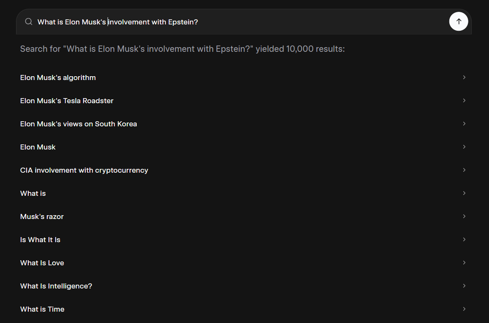Image resolution: width=489 pixels, height=323 pixels.
Task: Open the "What Is Intelligence?" result
Action: [x=56, y=286]
